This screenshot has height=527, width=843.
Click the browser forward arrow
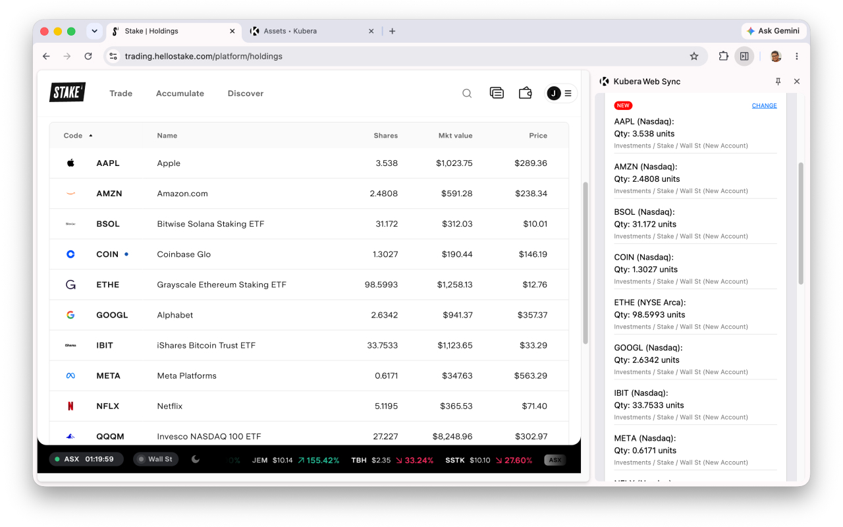tap(67, 57)
